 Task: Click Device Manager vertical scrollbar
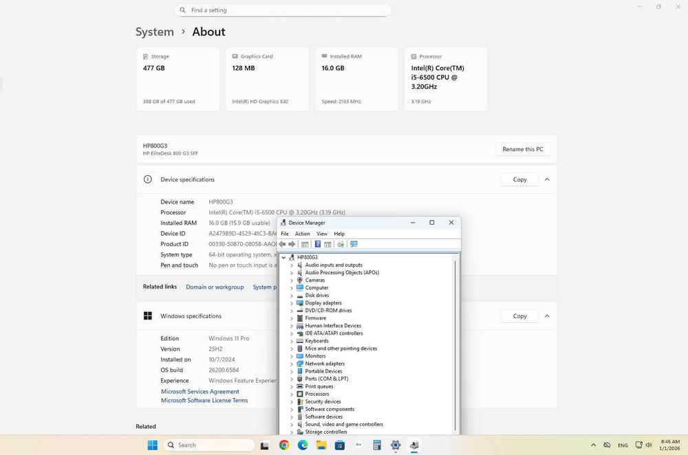pos(455,346)
